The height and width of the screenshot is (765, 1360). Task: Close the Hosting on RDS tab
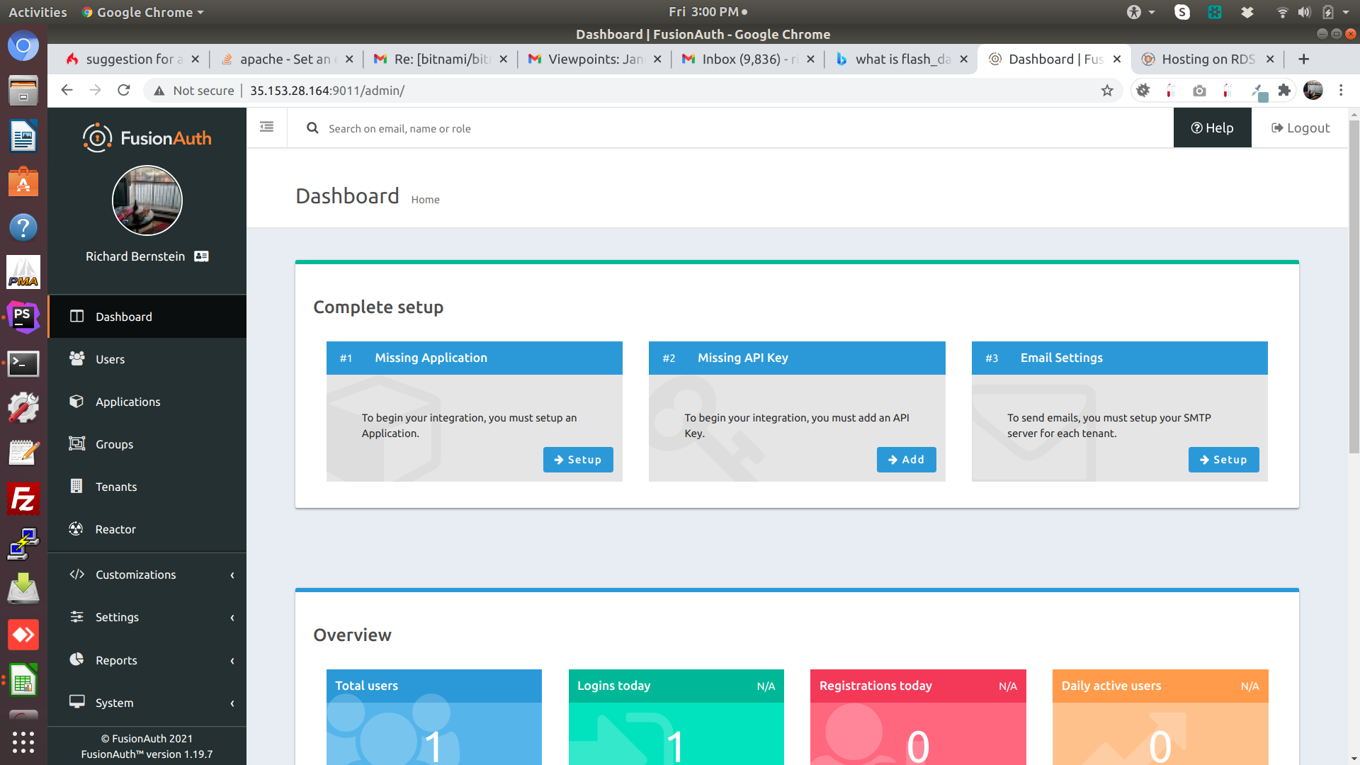click(1270, 59)
